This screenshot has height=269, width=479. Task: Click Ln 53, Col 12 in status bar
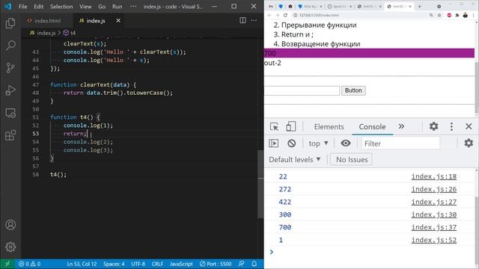tap(82, 264)
